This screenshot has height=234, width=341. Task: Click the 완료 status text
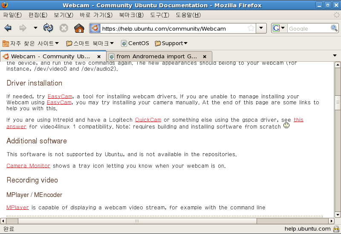click(9, 229)
